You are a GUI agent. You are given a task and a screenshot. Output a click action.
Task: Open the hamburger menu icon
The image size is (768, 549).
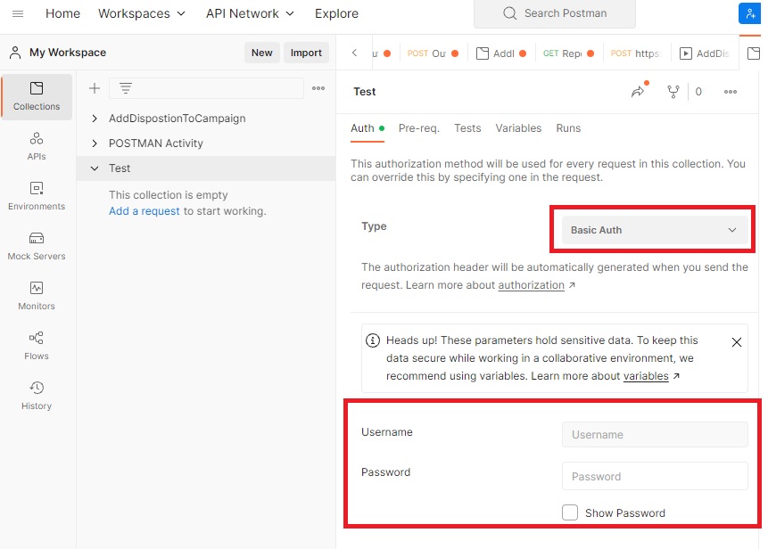coord(18,13)
